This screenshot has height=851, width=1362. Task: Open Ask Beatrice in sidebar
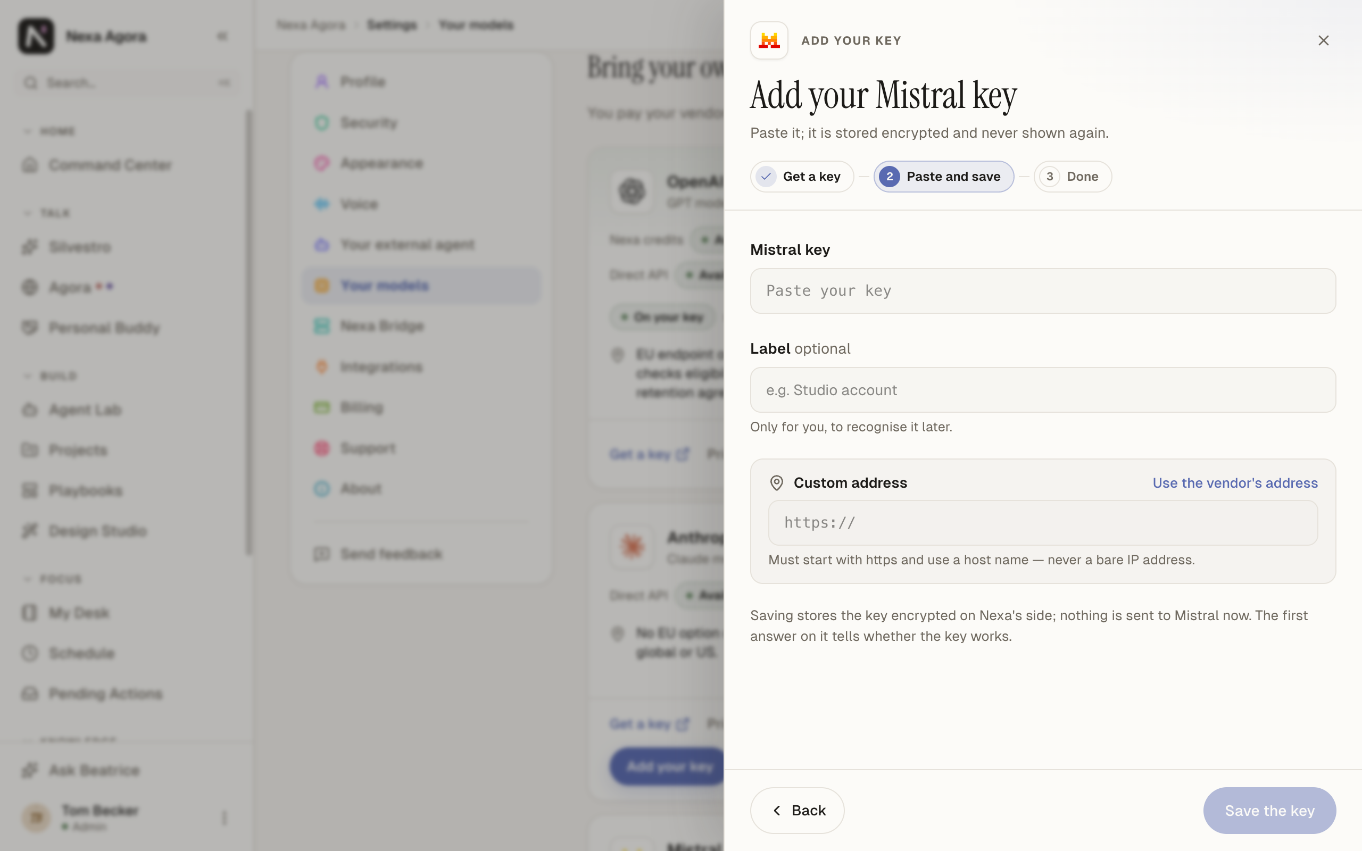click(x=127, y=771)
